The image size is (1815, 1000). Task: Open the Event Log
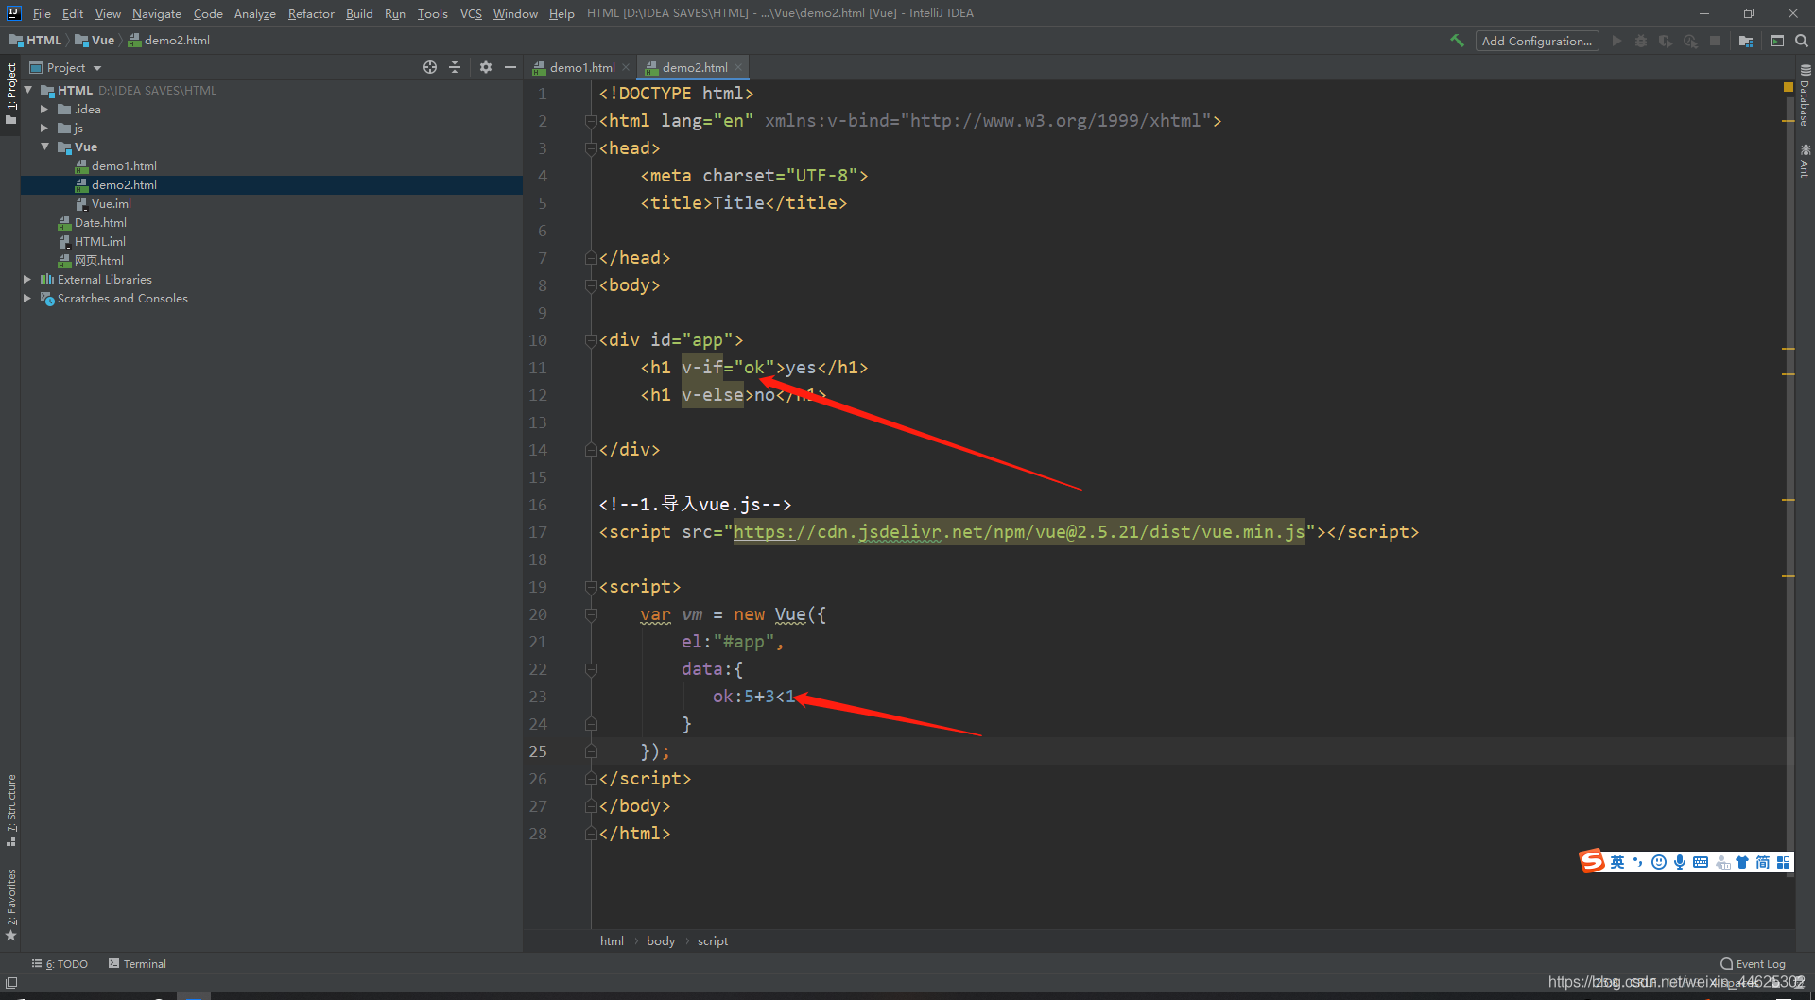[1754, 963]
